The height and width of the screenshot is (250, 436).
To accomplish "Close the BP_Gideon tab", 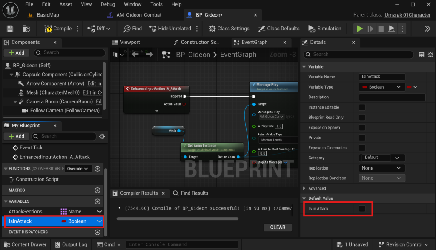I will 255,15.
